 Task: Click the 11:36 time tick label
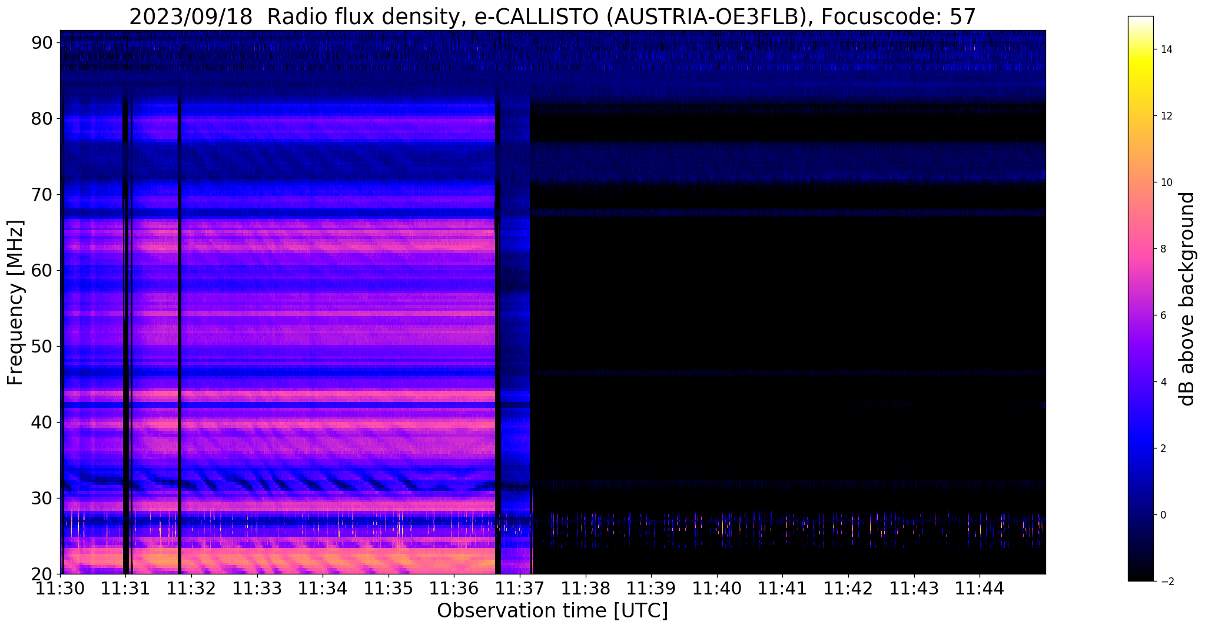(x=454, y=589)
